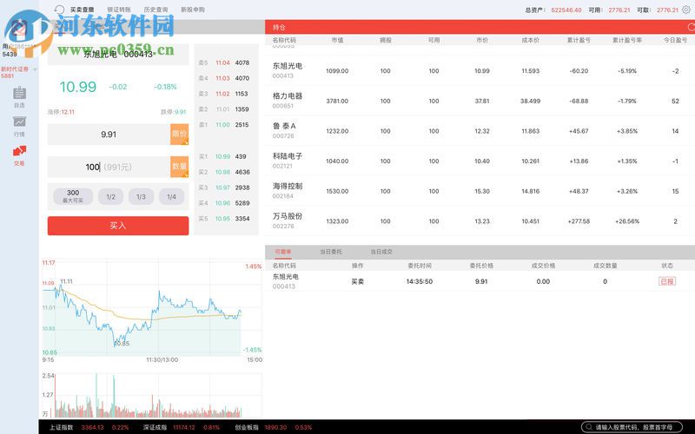
Task: Select the 东旭光电 pending order row at 14:35:50
Action: click(480, 281)
